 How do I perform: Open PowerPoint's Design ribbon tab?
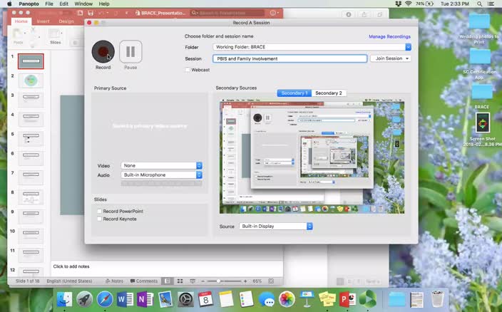tap(66, 21)
